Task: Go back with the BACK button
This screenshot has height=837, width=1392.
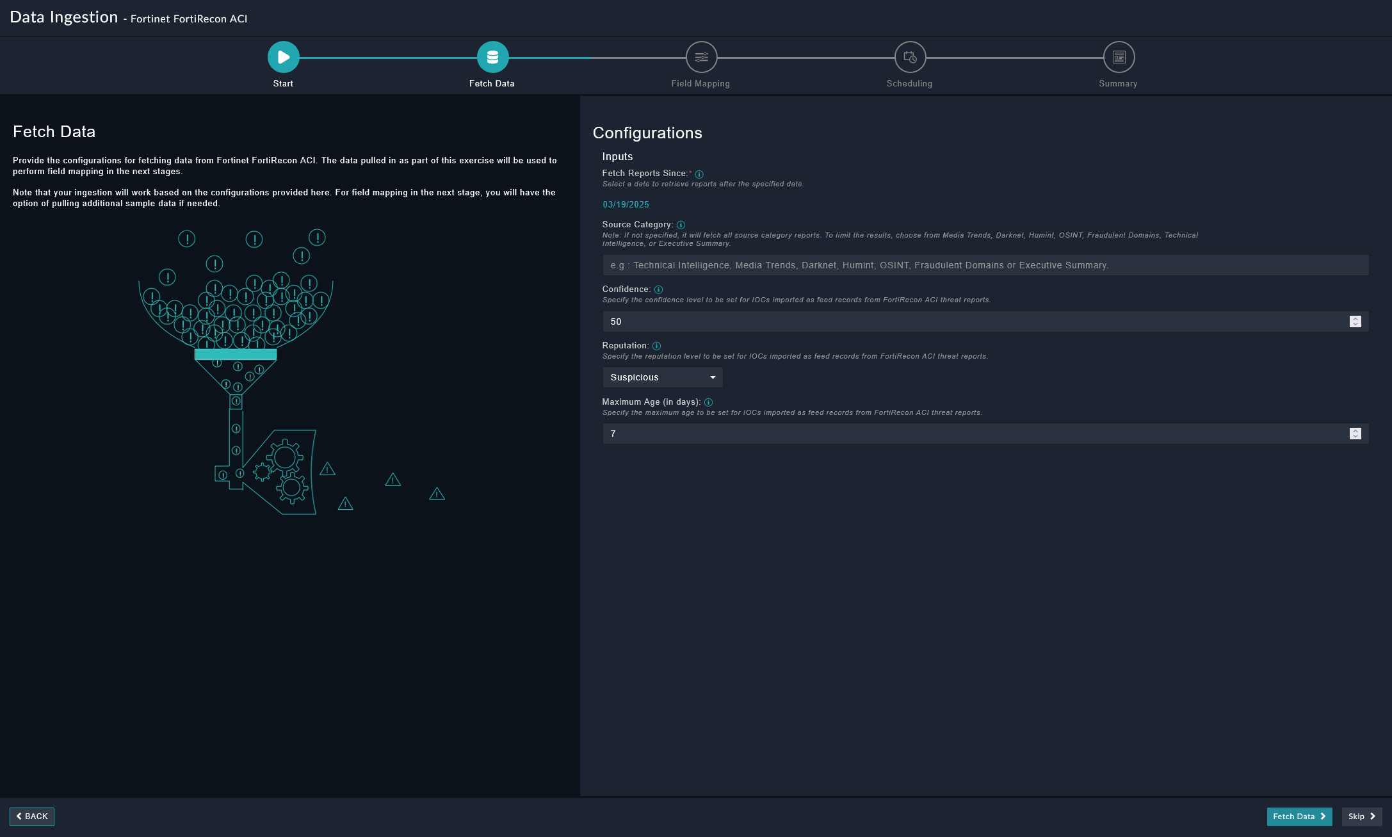Action: [x=32, y=817]
